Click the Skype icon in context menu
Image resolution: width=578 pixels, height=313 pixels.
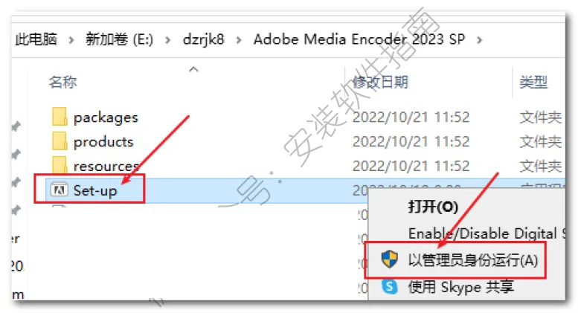(x=390, y=286)
